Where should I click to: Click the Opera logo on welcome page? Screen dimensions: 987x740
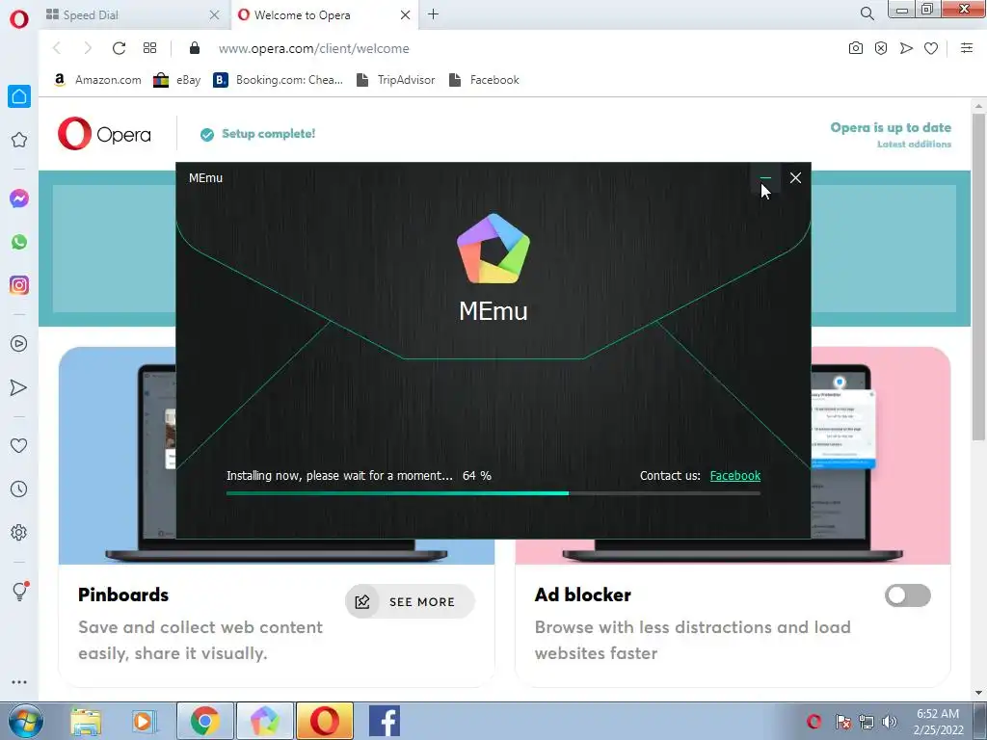pos(104,133)
